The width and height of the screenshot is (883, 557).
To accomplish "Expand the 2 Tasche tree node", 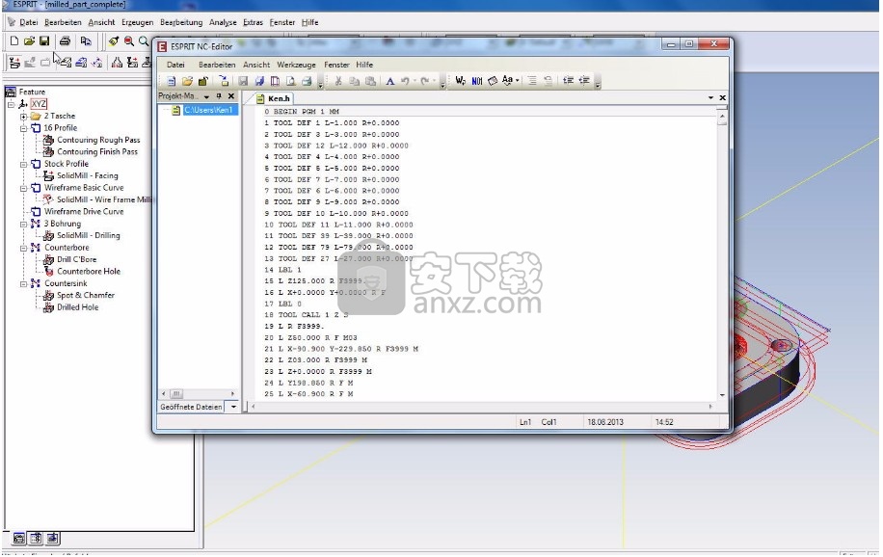I will click(24, 117).
